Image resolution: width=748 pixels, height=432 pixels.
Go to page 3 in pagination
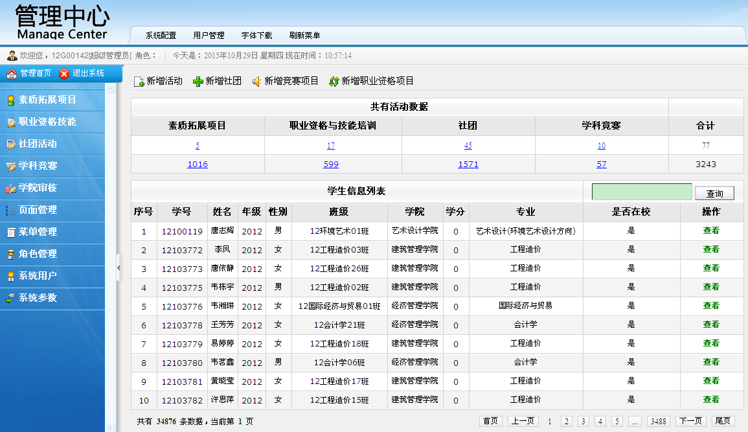583,422
